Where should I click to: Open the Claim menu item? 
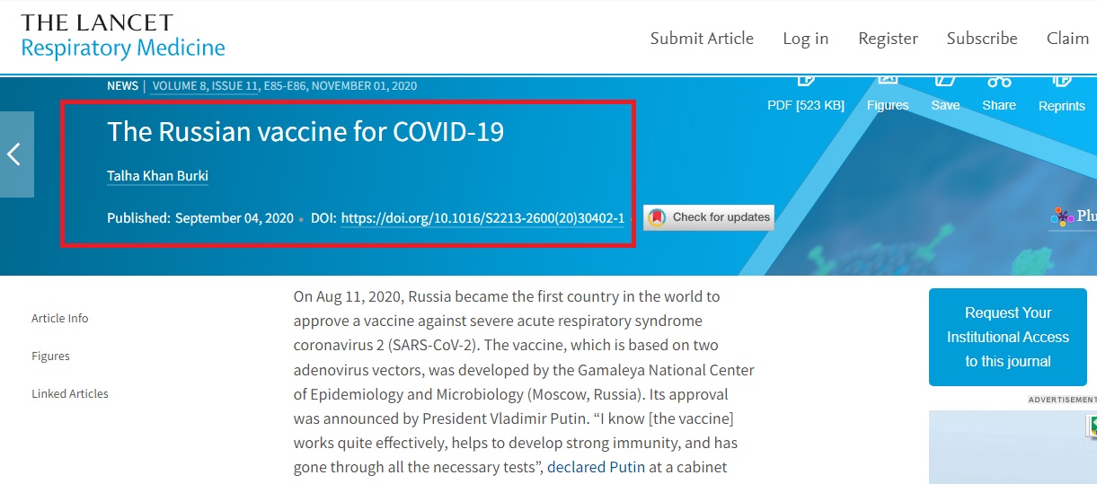point(1068,38)
